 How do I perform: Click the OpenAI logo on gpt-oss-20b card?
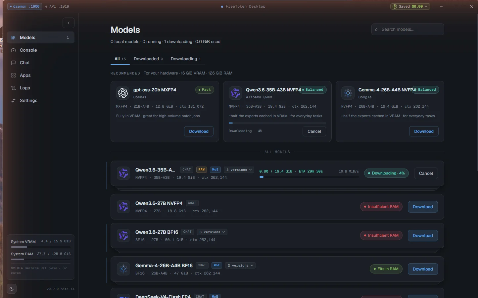click(123, 93)
